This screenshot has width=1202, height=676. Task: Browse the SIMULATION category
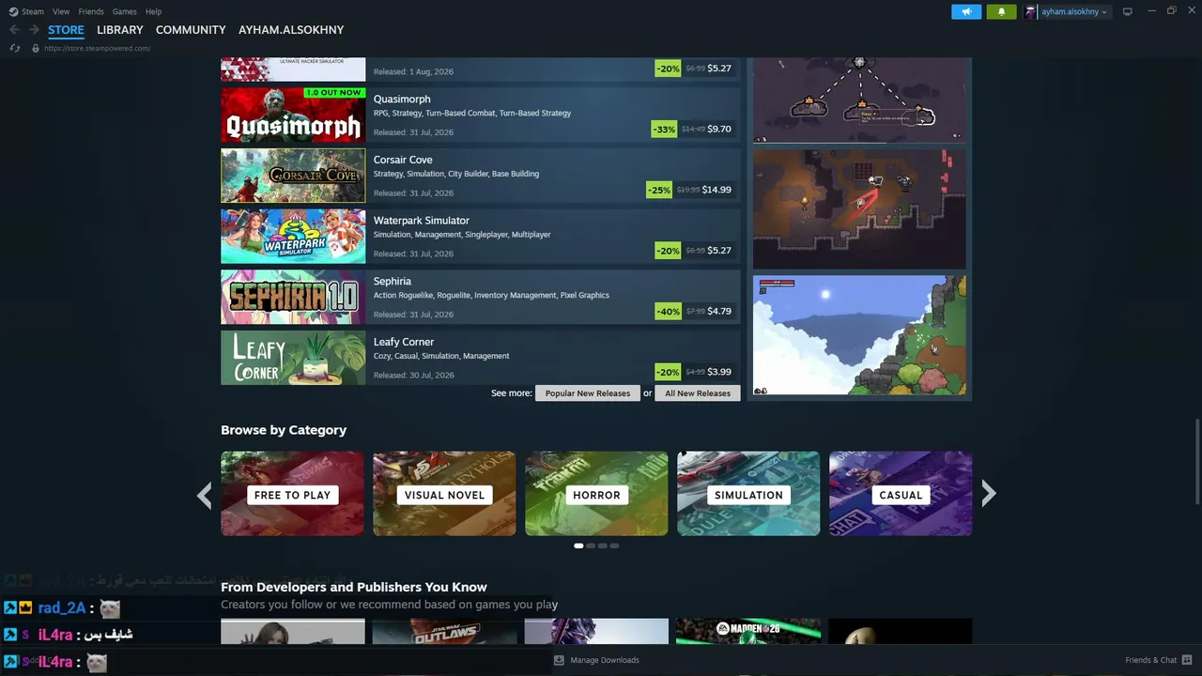(748, 494)
